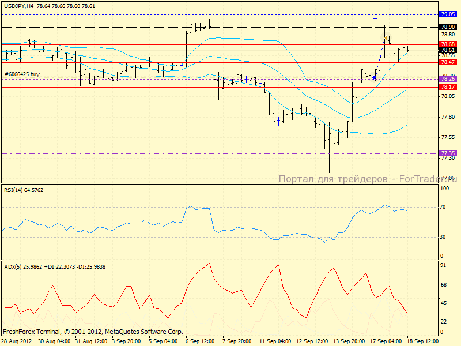Click the orange sell marker at the price peak
This screenshot has width=461, height=346.
(385, 38)
